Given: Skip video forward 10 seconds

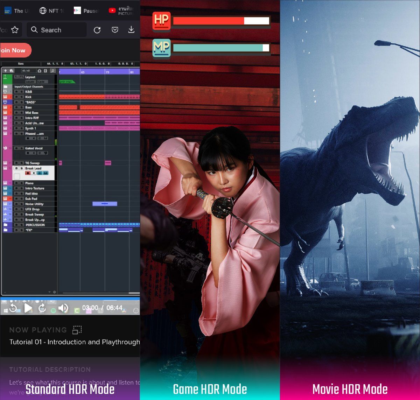Looking at the screenshot, I should coord(42,308).
